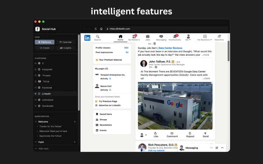Switch to the Calendar view tab
The height and width of the screenshot is (164, 263).
[65, 42]
